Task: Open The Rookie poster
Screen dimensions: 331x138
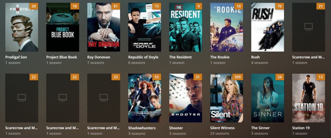Action: point(226,27)
